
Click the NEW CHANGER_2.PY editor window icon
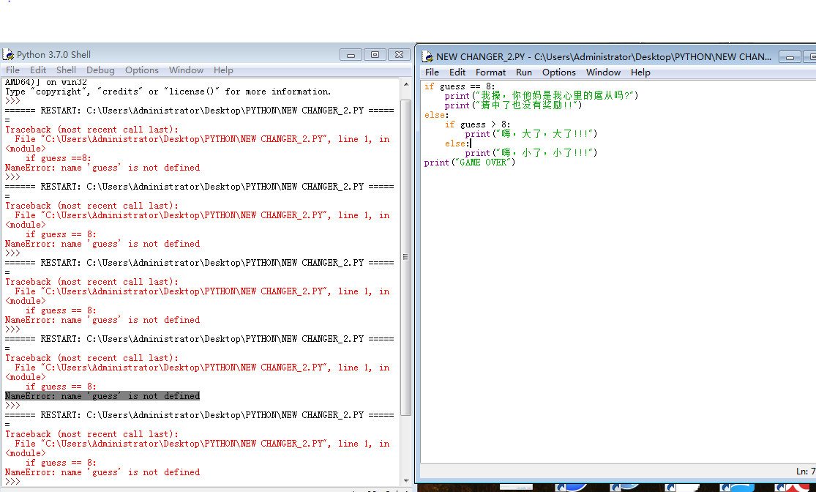[x=427, y=56]
